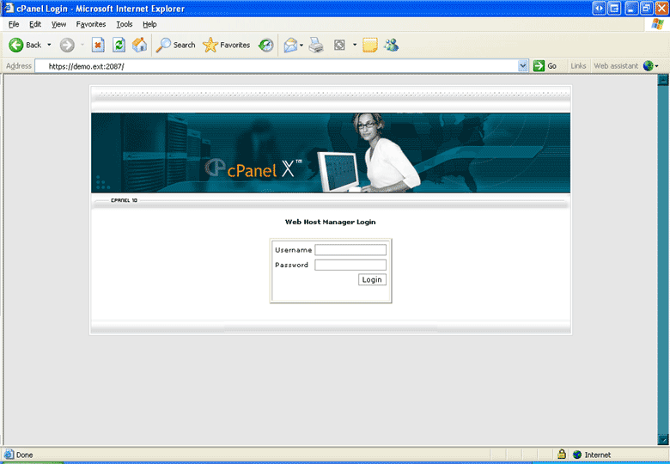Expand the Mail dropdown arrow
This screenshot has height=464, width=670.
coord(301,45)
